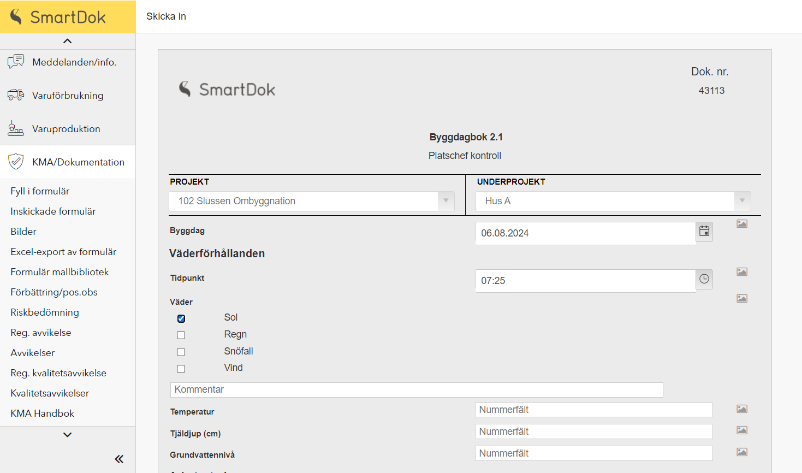Open Bilder submenu item
This screenshot has width=802, height=473.
coord(23,232)
